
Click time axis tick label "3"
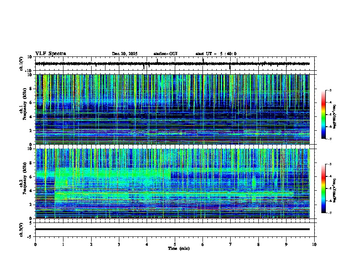[119, 244]
